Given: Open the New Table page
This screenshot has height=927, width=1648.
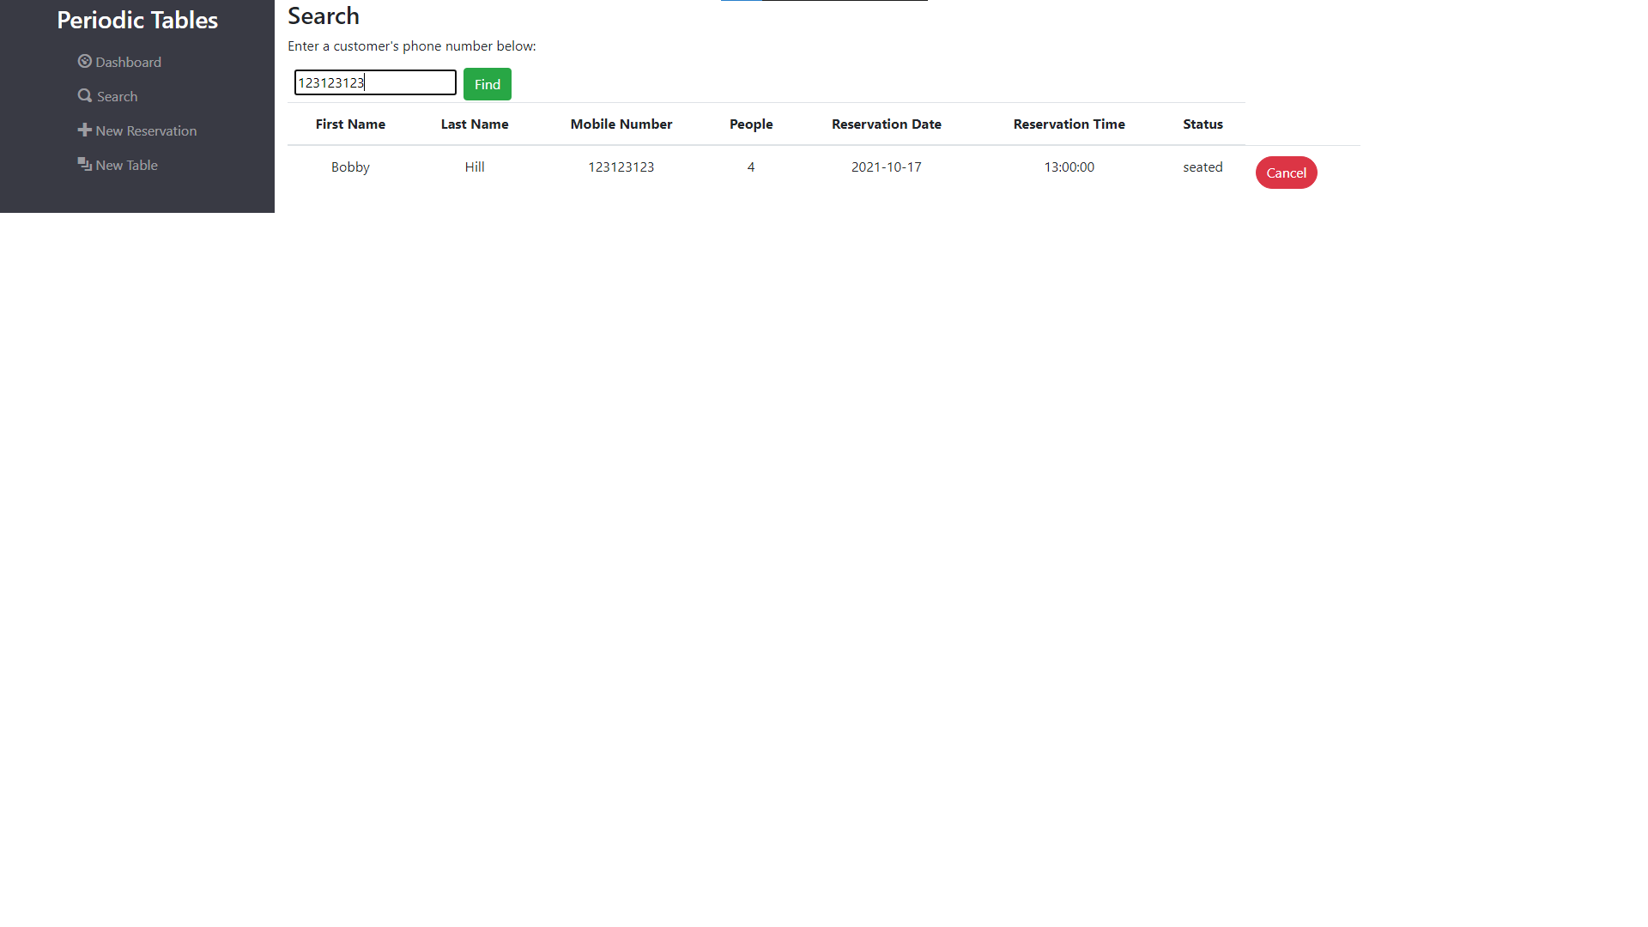Looking at the screenshot, I should [125, 164].
